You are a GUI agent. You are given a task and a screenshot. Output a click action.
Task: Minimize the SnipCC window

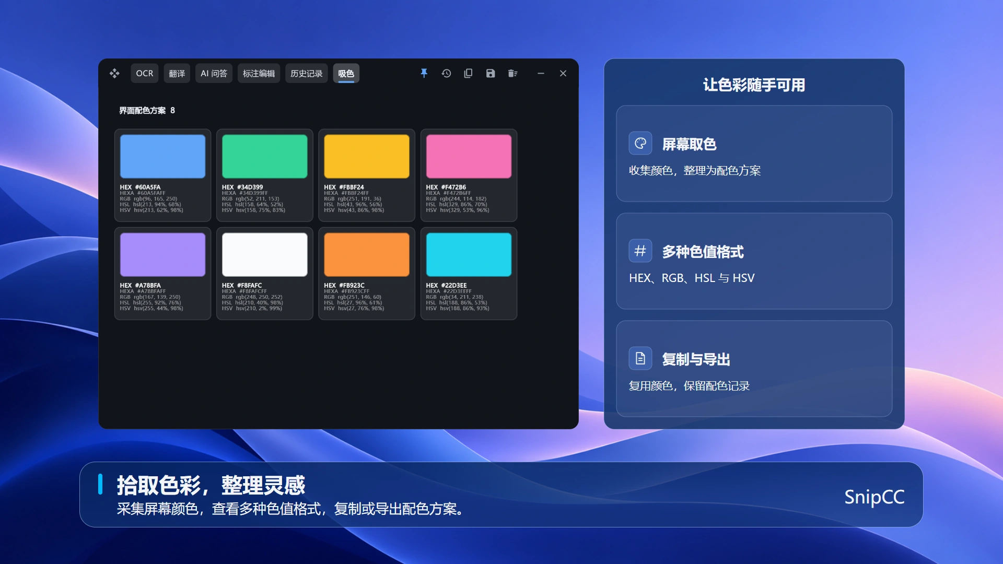coord(541,74)
